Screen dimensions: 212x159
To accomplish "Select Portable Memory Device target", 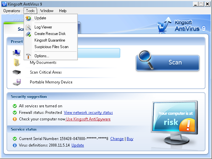I will [x=51, y=82].
